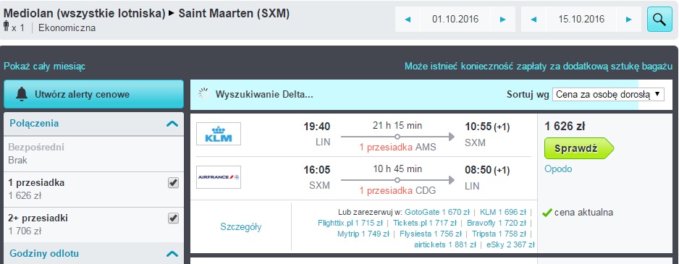Collapse the Godziny odlotu section
Viewport: 679px width, 264px height.
[172, 254]
